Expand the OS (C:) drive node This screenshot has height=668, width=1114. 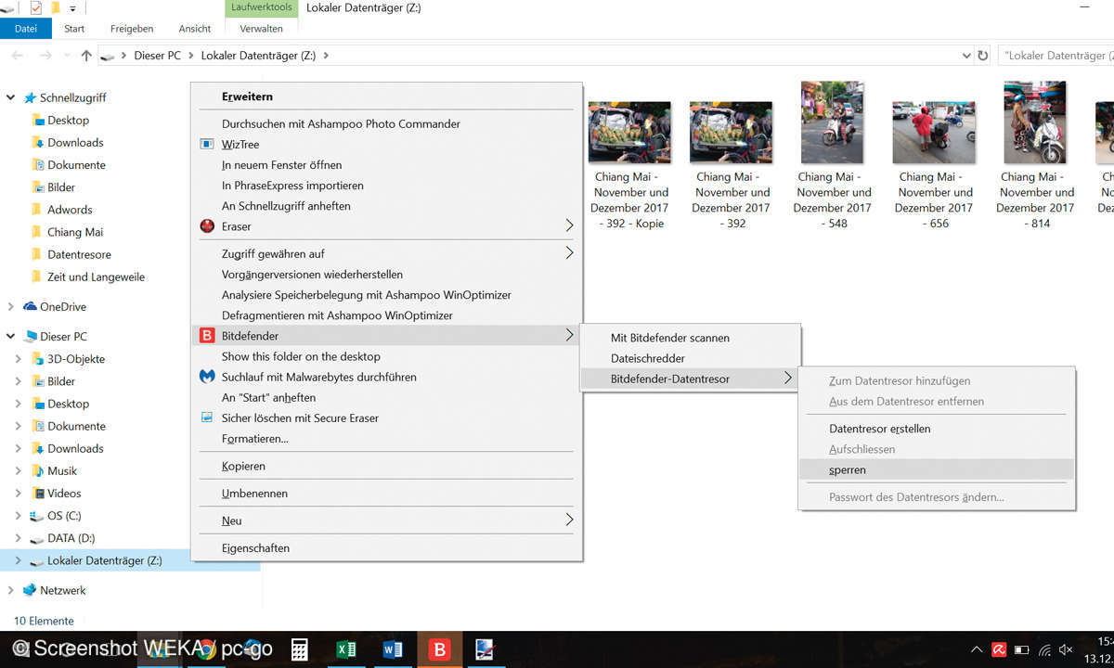(x=19, y=516)
